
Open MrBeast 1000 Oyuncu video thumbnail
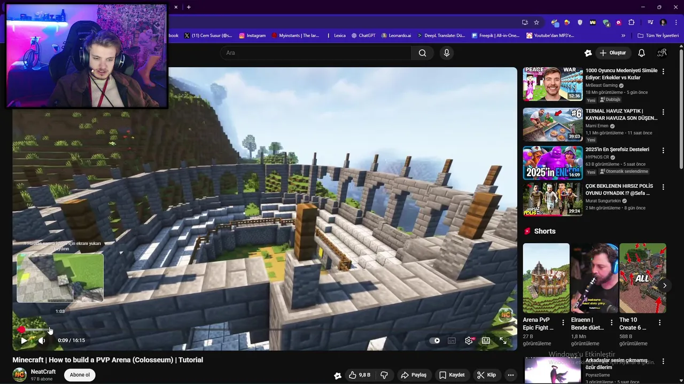tap(553, 84)
